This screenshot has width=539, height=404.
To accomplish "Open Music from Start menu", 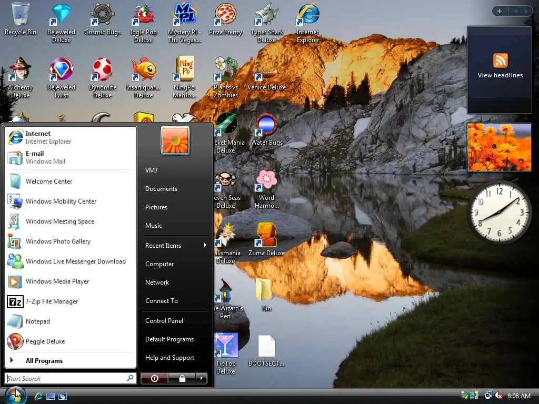I will pos(175,225).
